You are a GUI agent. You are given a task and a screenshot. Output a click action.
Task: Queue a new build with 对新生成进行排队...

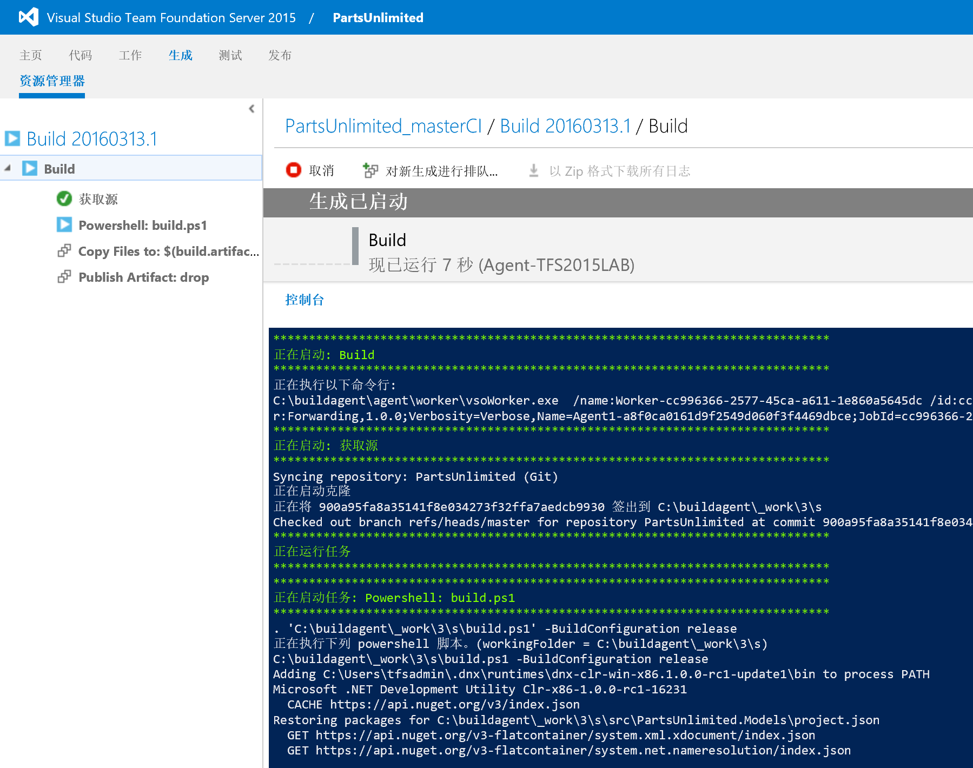coord(442,171)
